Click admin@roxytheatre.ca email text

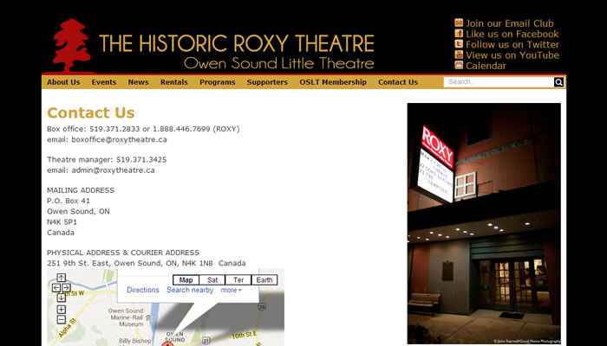113,170
